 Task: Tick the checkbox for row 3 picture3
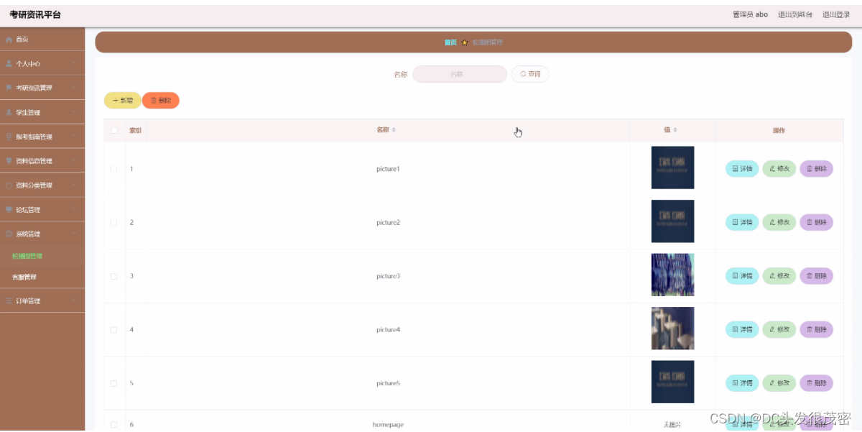pyautogui.click(x=113, y=276)
